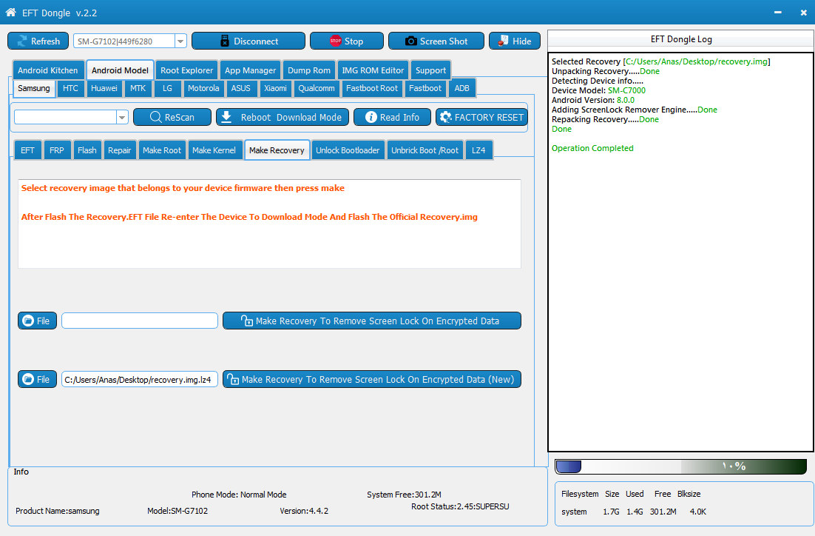The width and height of the screenshot is (815, 536).
Task: Open the Unbrick Boot /Root sub-tab
Action: pos(425,150)
